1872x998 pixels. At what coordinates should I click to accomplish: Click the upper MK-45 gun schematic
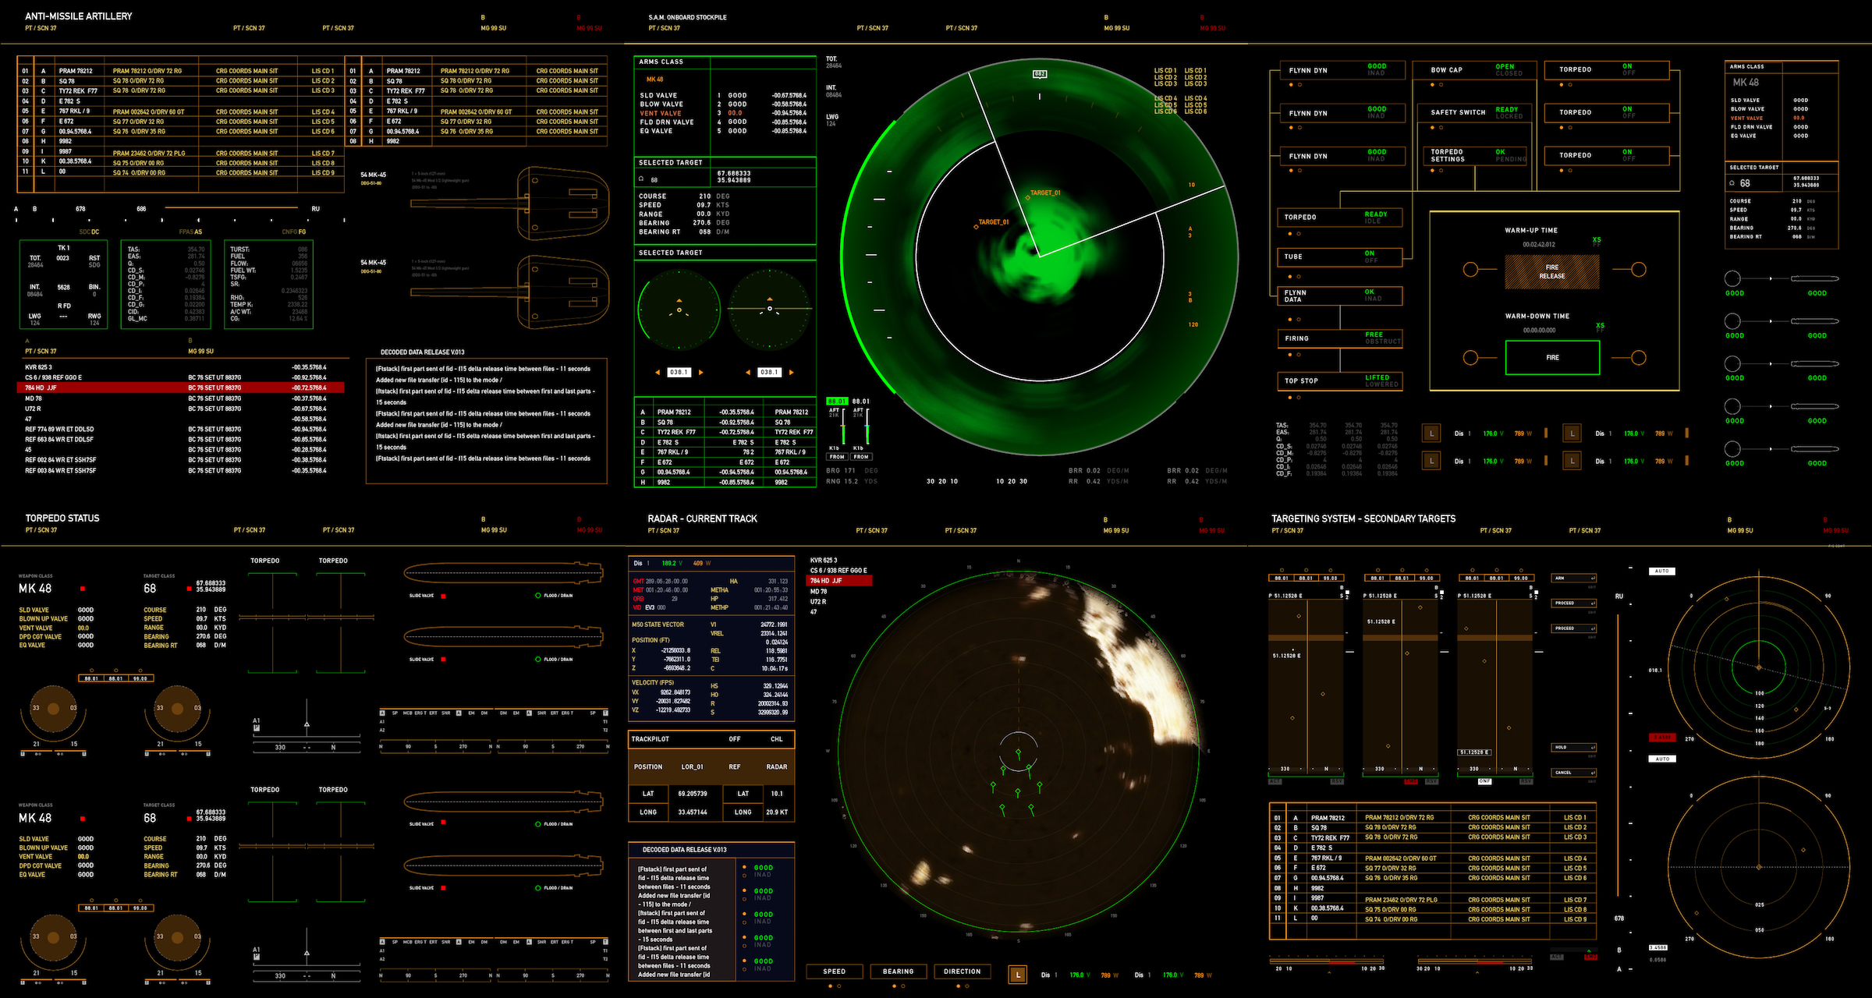(x=510, y=204)
